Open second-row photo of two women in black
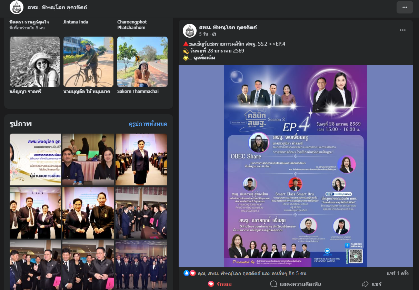419x290 pixels. point(88,213)
